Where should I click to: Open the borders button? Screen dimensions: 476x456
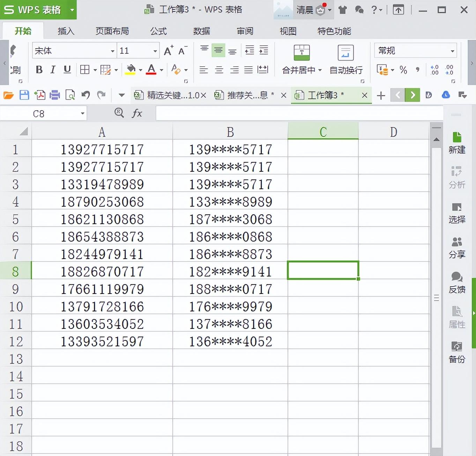coord(85,69)
